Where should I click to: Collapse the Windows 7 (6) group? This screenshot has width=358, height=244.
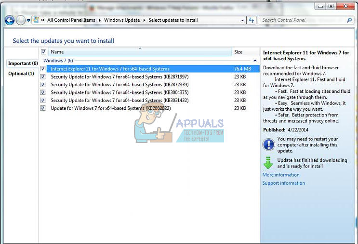tap(255, 61)
